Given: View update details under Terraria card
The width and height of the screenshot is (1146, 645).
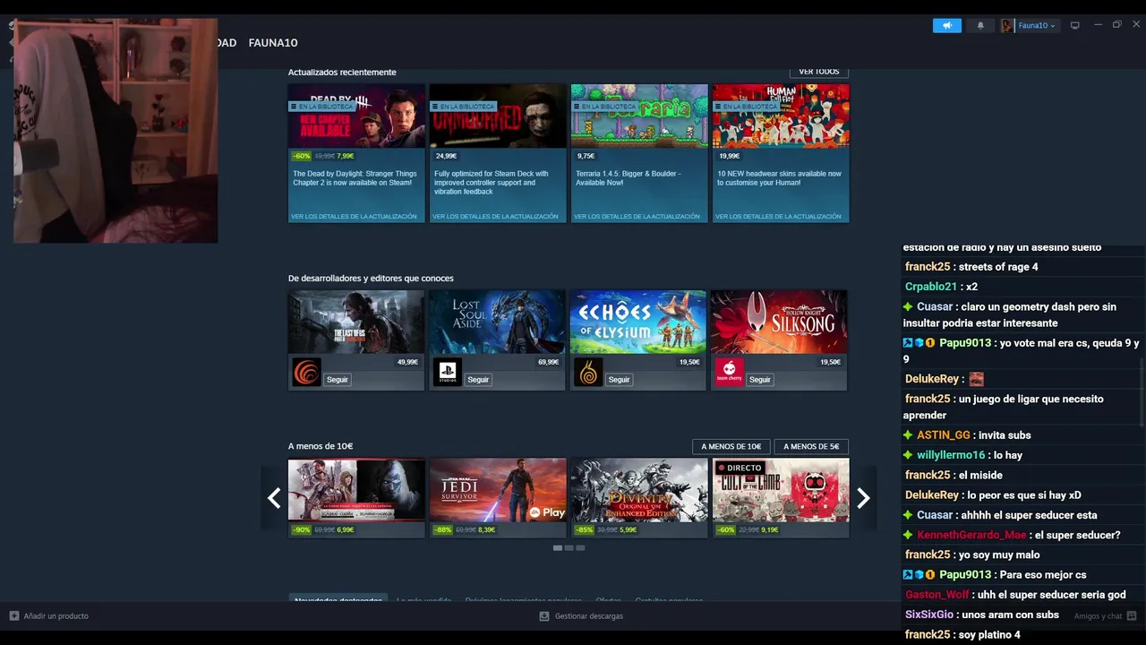Looking at the screenshot, I should 637,217.
